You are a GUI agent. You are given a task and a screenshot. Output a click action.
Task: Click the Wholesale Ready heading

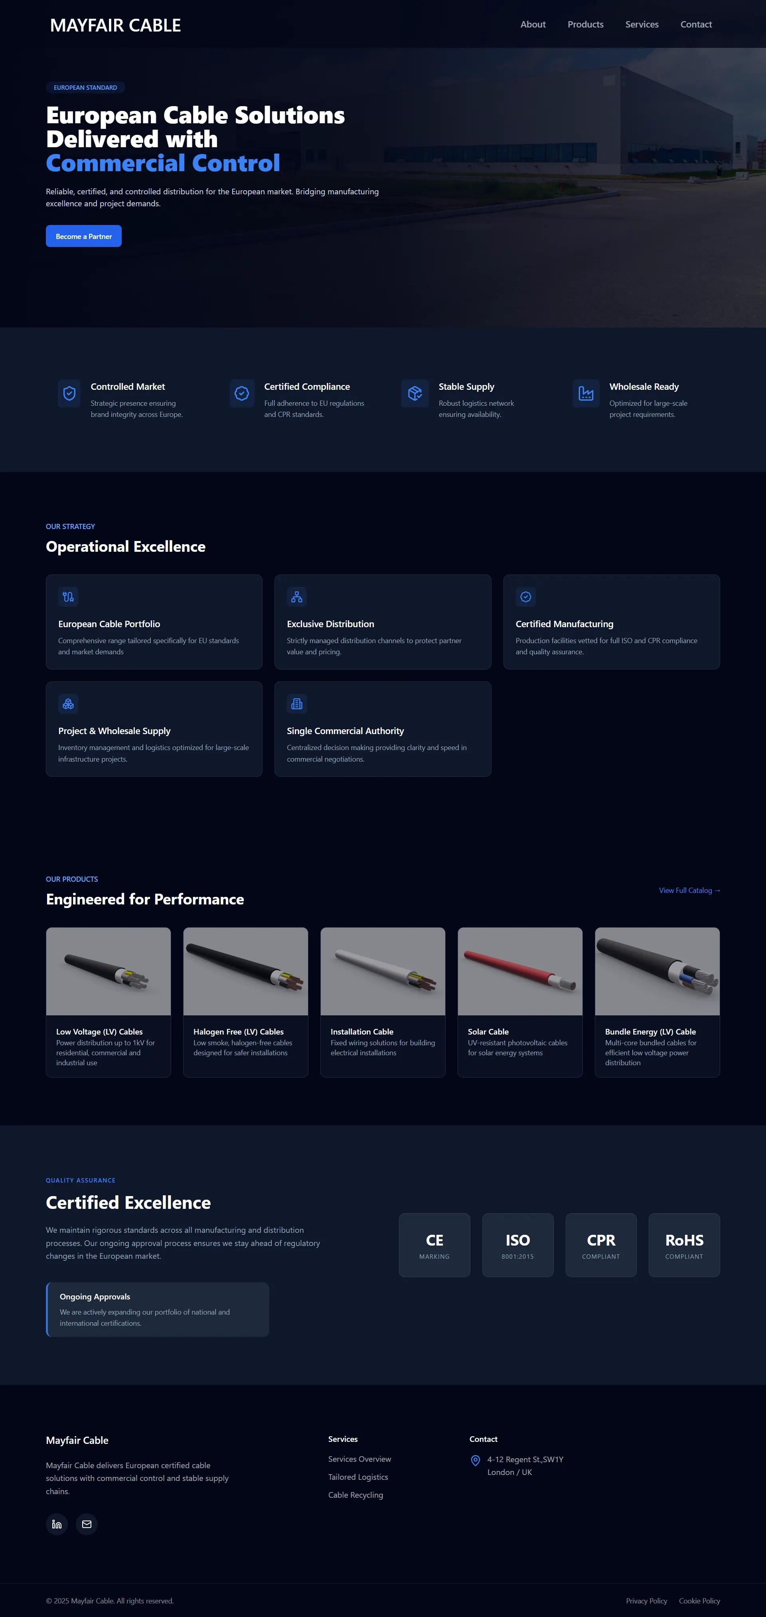(x=644, y=387)
